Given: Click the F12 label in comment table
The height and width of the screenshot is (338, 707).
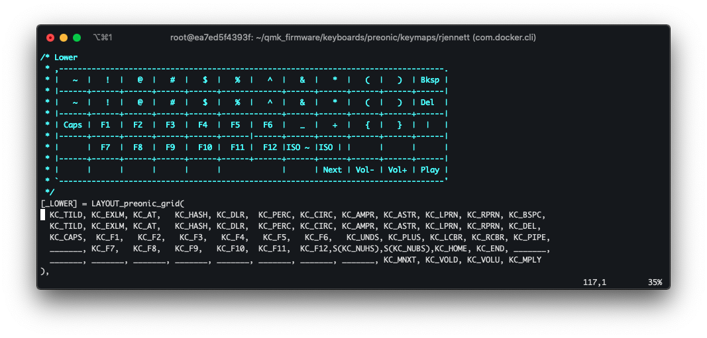Looking at the screenshot, I should pos(270,147).
